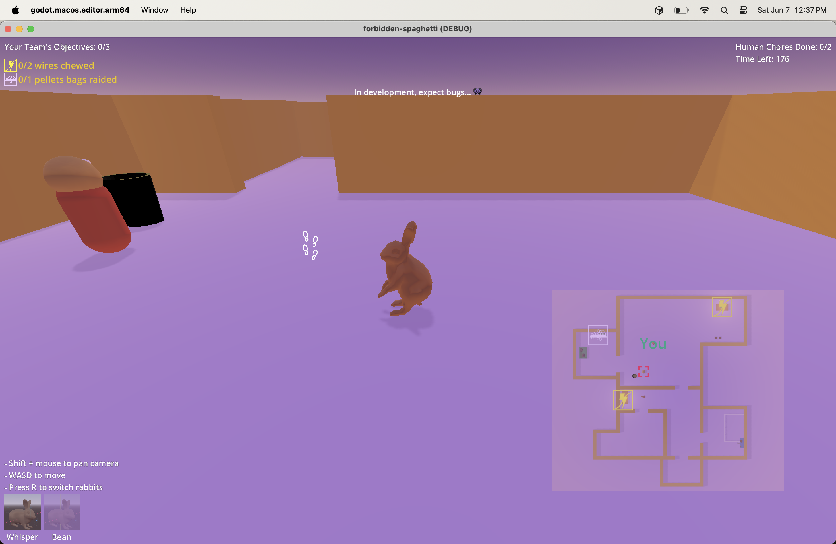Click the dark rabbit dot on minimap
Screen dimensions: 836x544
pos(634,376)
